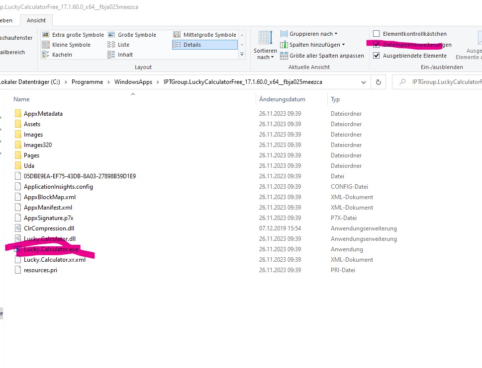Toggle Ausgeblendete Elemente checkbox
Screen dimensions: 482x368
point(376,56)
